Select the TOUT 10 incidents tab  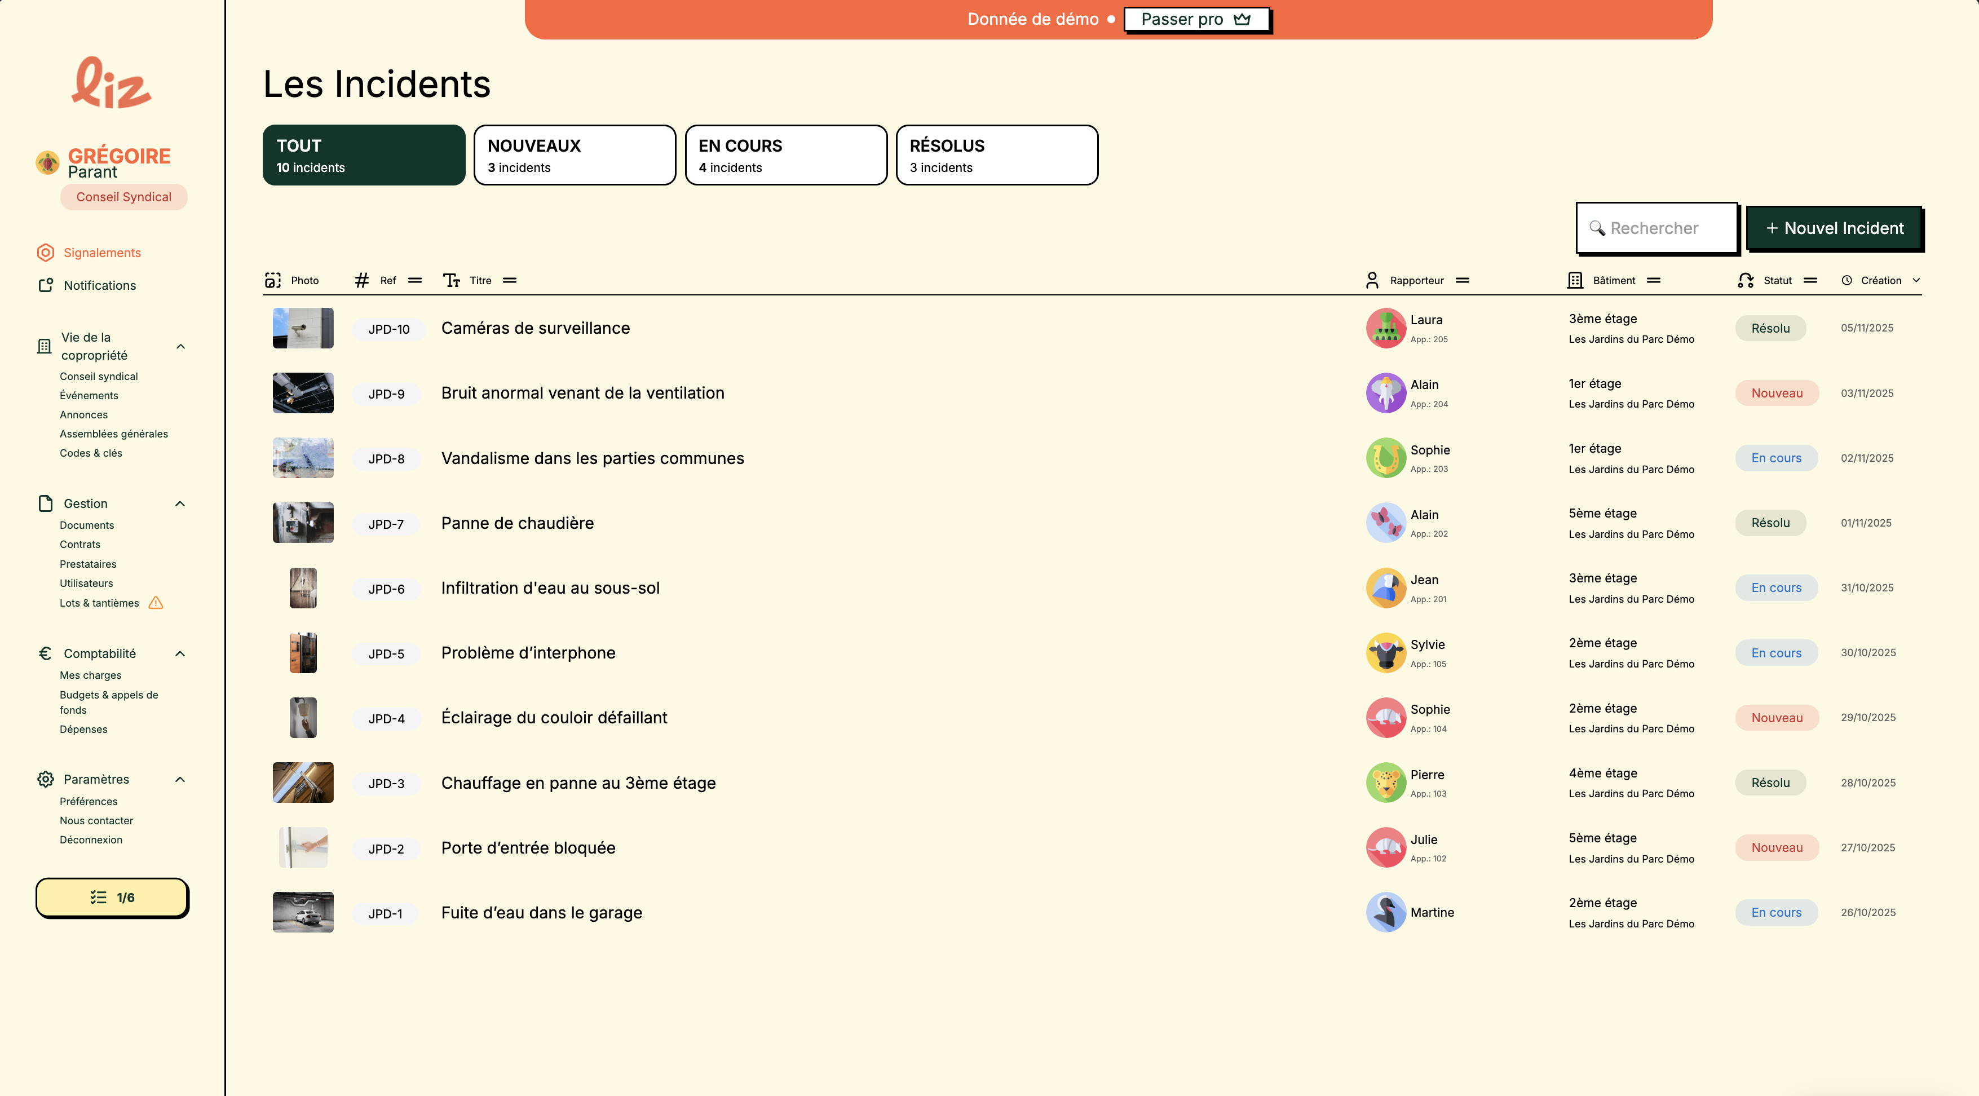364,155
